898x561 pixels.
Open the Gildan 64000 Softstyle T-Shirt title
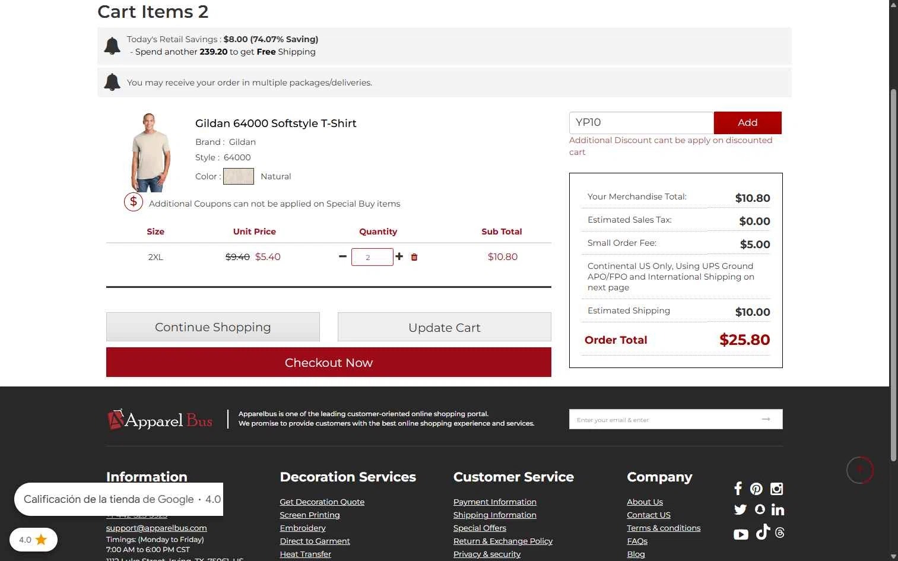point(276,123)
